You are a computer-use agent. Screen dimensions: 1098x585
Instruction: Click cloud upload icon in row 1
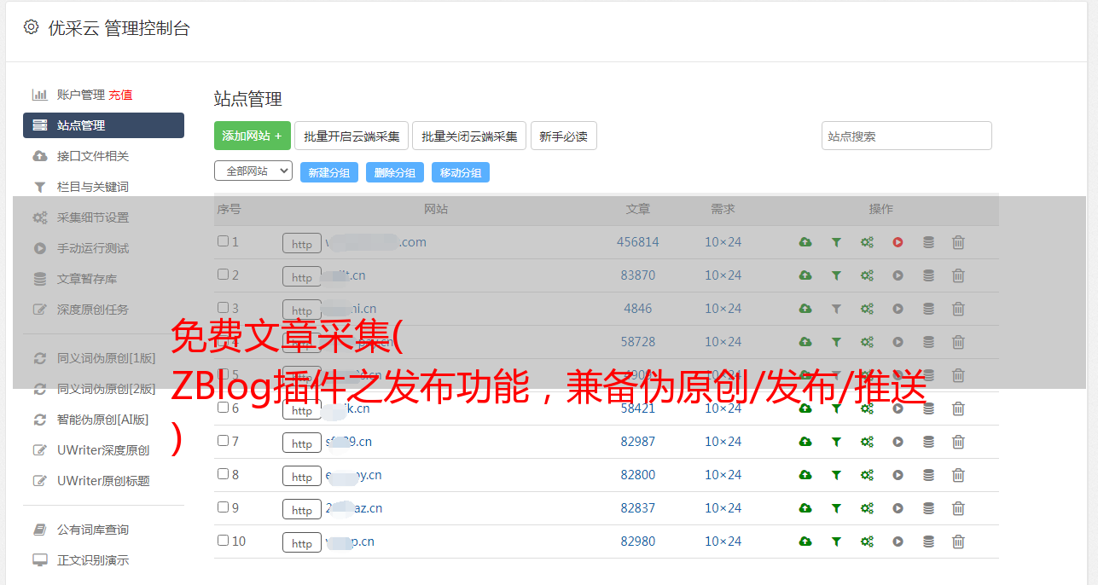805,242
